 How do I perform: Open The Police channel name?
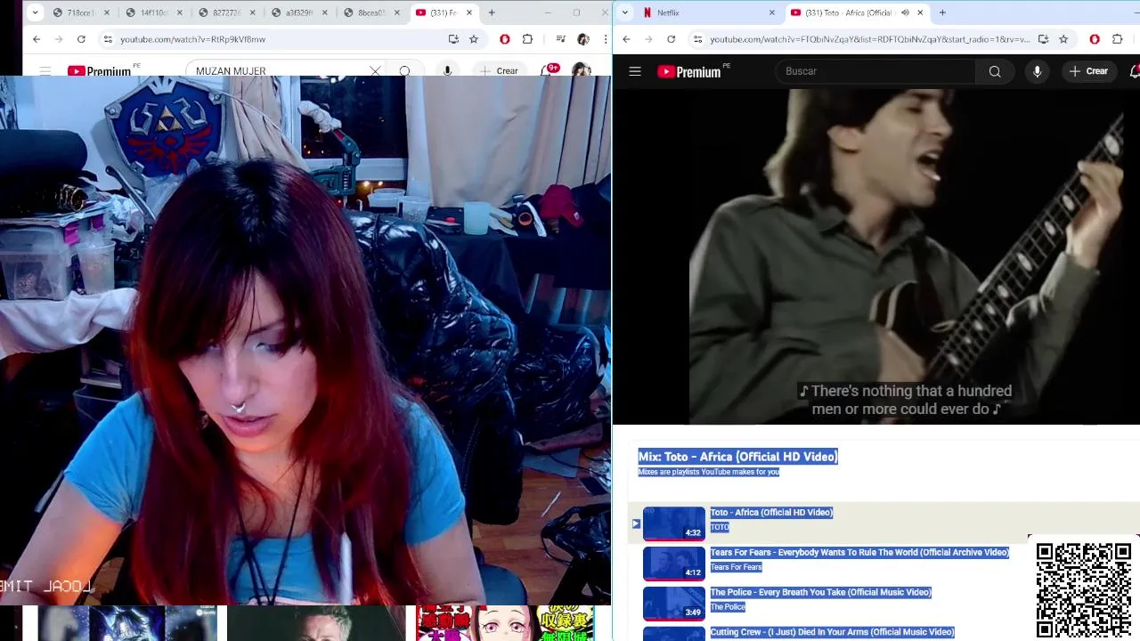coord(728,607)
